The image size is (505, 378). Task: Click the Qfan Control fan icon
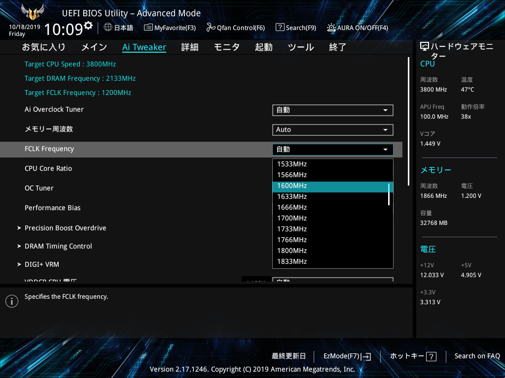(211, 28)
